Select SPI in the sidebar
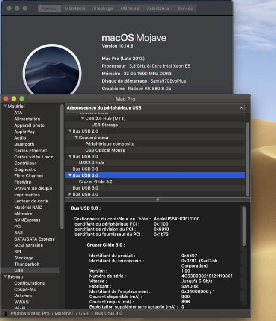This screenshot has width=276, height=321. [18, 252]
